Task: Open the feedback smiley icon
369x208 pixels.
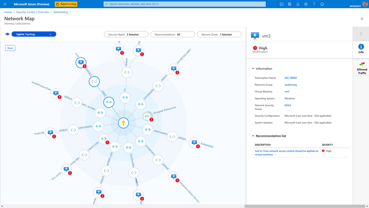Action: 322,4
